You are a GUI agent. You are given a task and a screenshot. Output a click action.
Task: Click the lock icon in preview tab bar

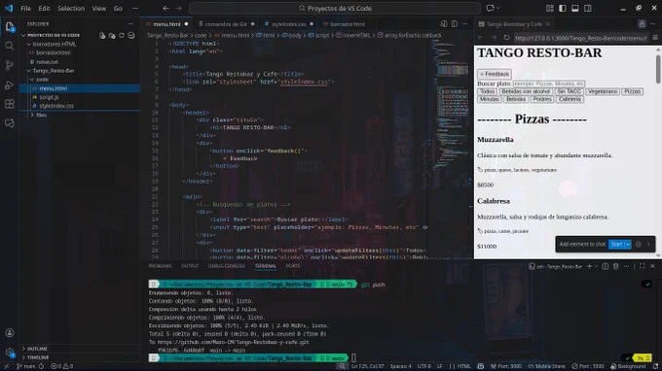[642, 24]
